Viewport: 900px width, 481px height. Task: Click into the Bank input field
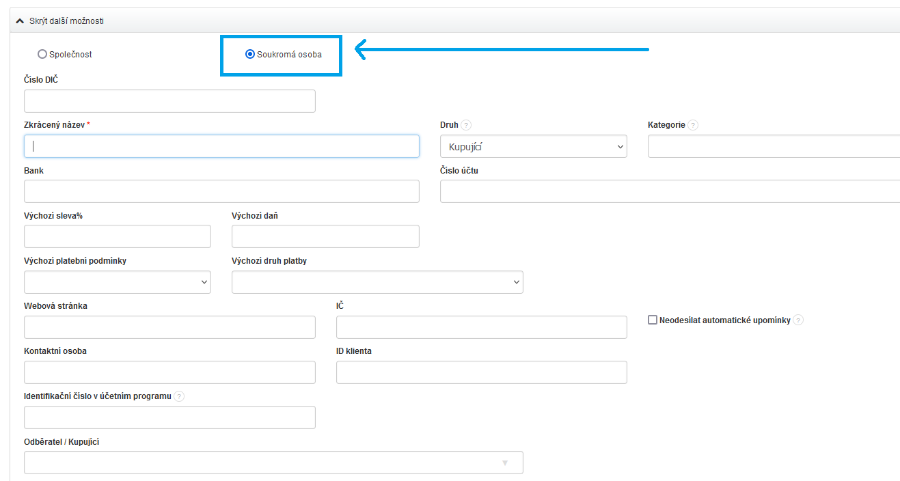pyautogui.click(x=221, y=191)
